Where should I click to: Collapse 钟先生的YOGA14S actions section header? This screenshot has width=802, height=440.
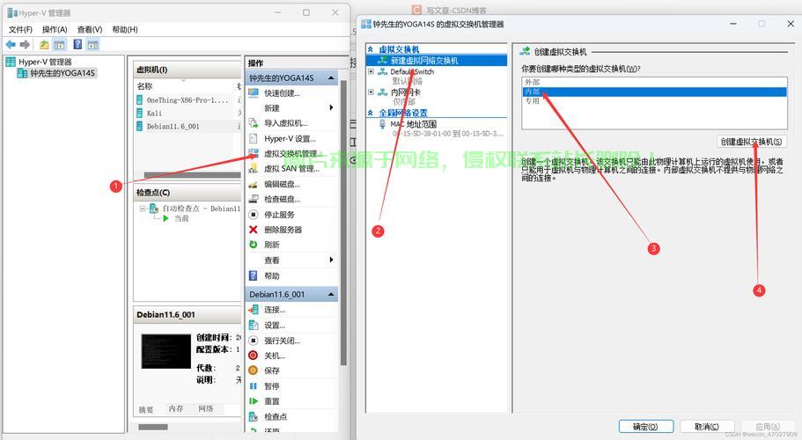[x=331, y=78]
